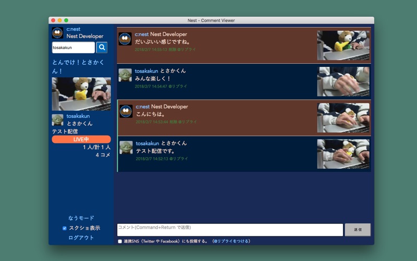Click the テスト配信です。 comment text
This screenshot has width=417, height=261.
coord(155,151)
